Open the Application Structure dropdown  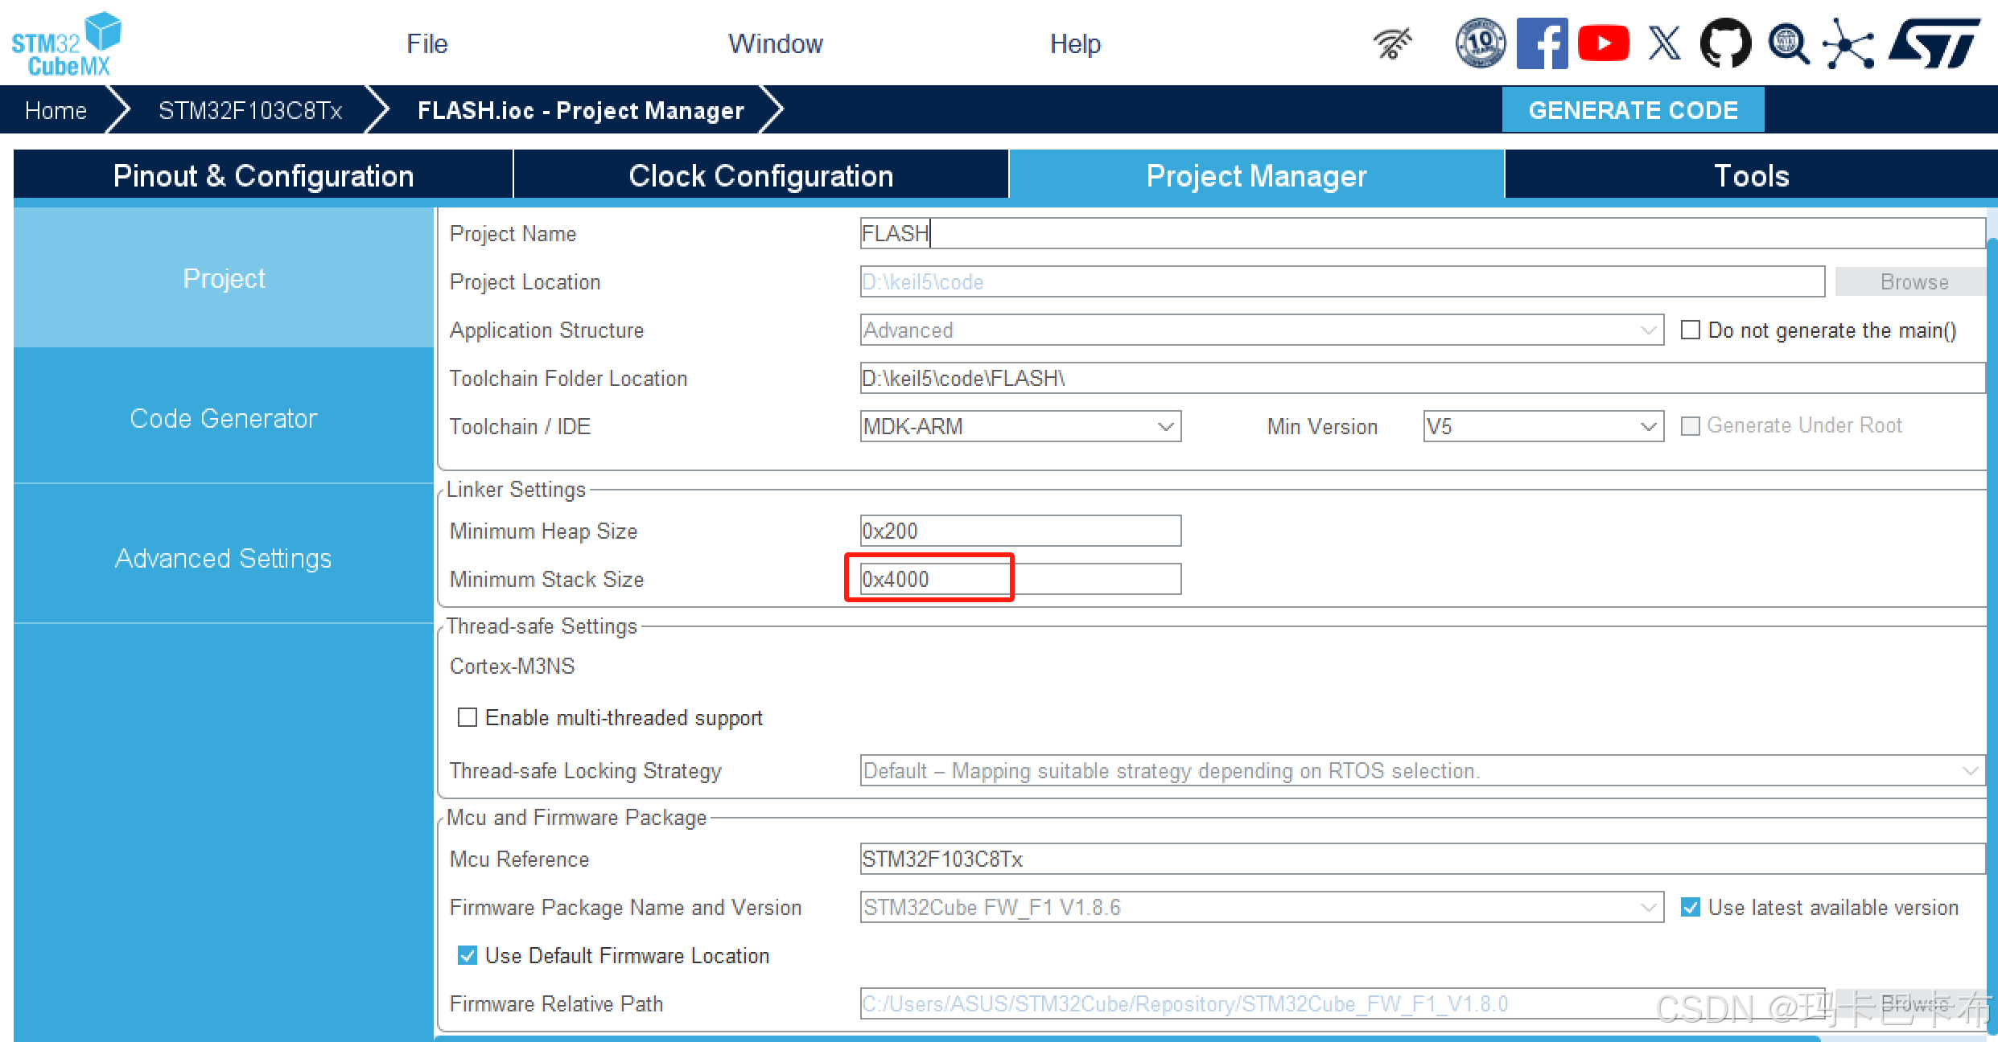[1261, 330]
